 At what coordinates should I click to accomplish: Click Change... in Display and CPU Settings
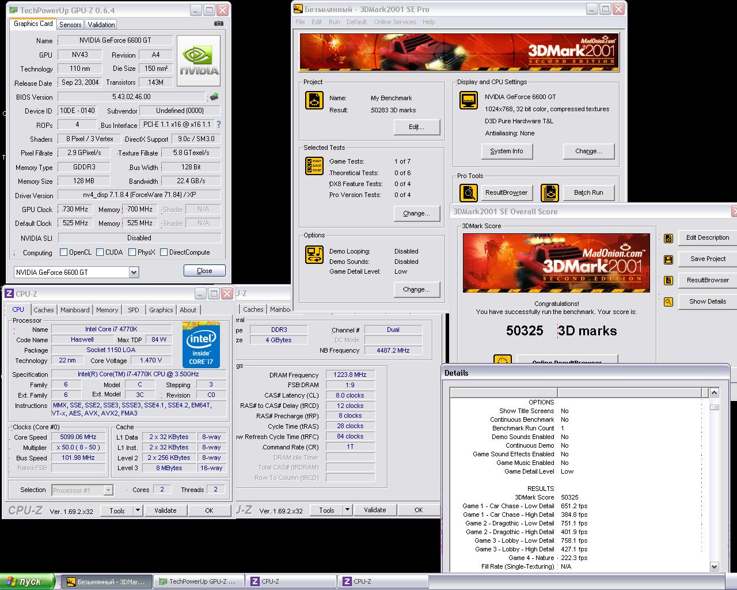(x=588, y=151)
